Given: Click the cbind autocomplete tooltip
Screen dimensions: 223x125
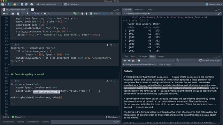Looking at the screenshot, I should pos(46,92).
